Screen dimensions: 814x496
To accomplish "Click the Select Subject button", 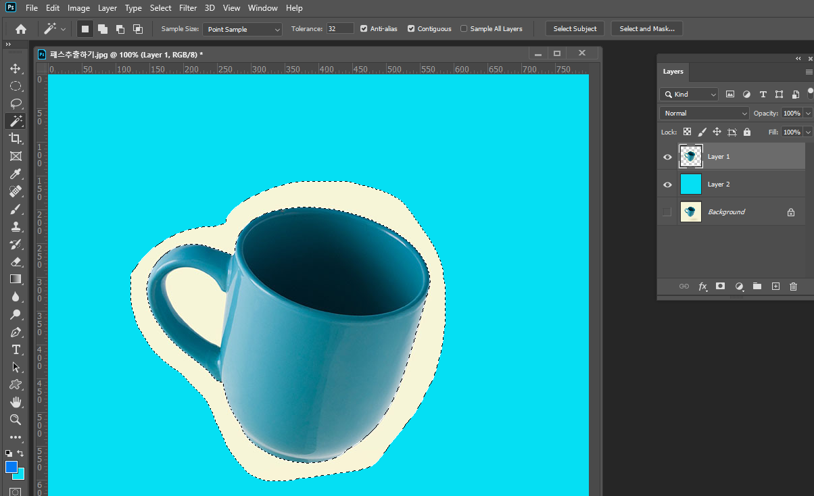I will click(575, 29).
